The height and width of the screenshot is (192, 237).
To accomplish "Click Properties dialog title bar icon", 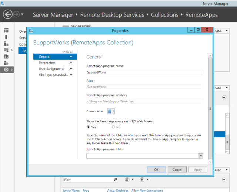I will 31,30.
